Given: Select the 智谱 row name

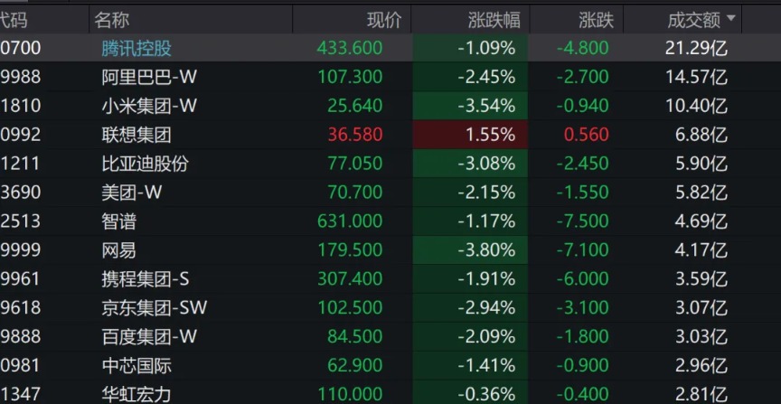Looking at the screenshot, I should point(119,221).
